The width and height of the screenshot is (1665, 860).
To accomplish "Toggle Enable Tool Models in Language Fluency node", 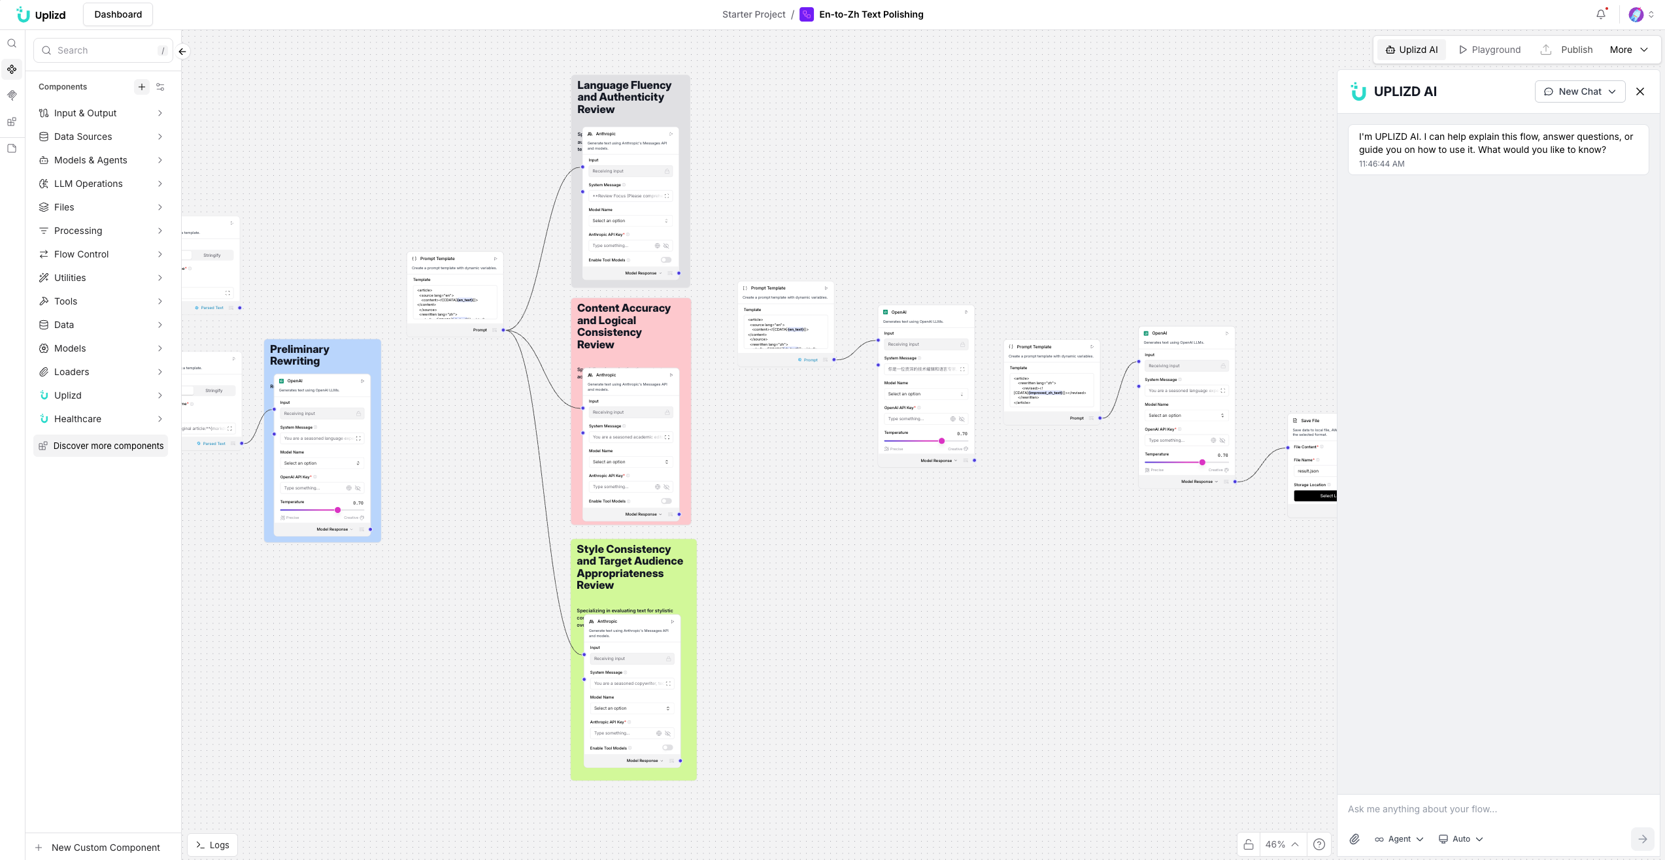I will pyautogui.click(x=666, y=260).
